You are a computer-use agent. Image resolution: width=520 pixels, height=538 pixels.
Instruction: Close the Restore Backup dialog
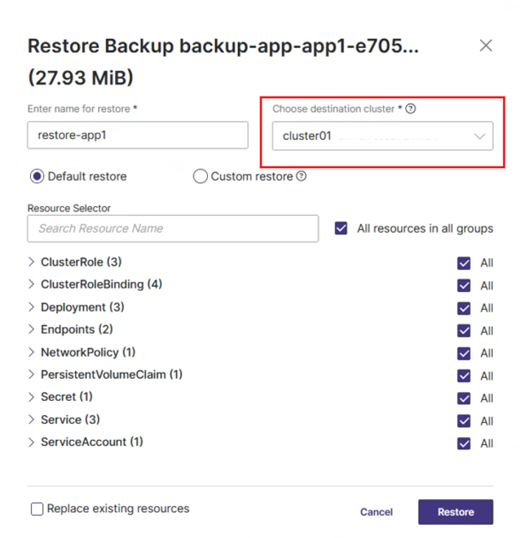[485, 46]
